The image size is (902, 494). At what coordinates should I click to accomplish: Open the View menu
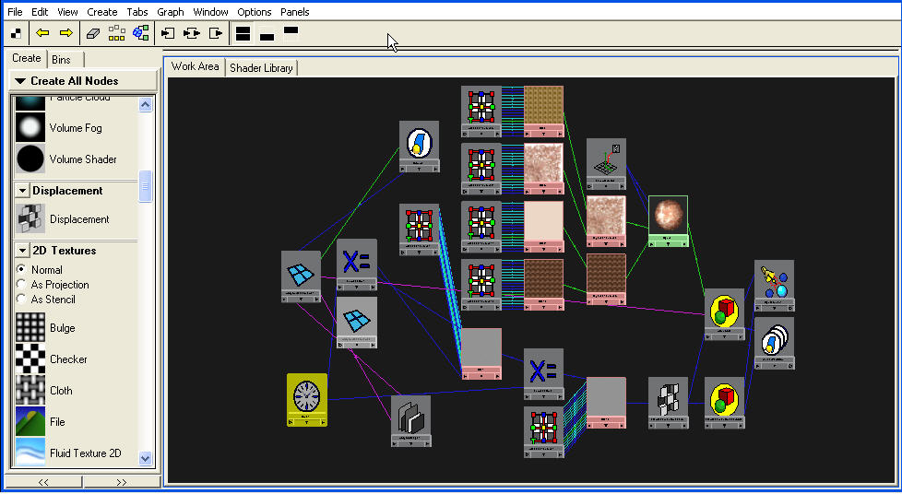coord(67,11)
